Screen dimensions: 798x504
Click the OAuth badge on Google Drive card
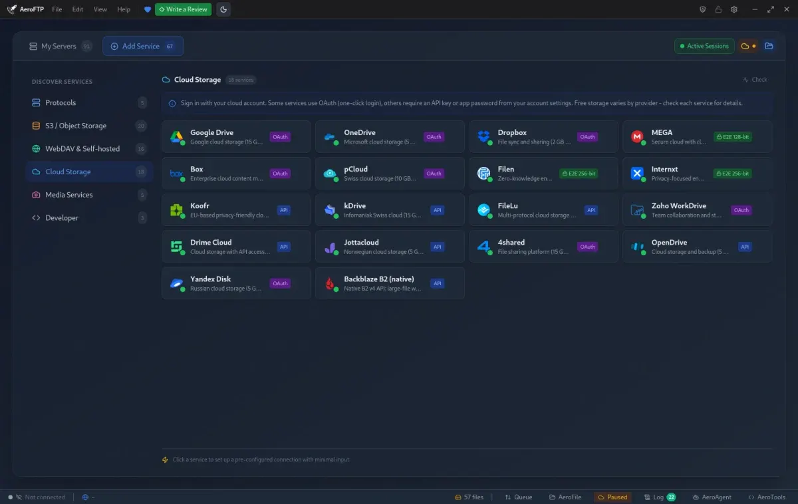[x=280, y=137]
